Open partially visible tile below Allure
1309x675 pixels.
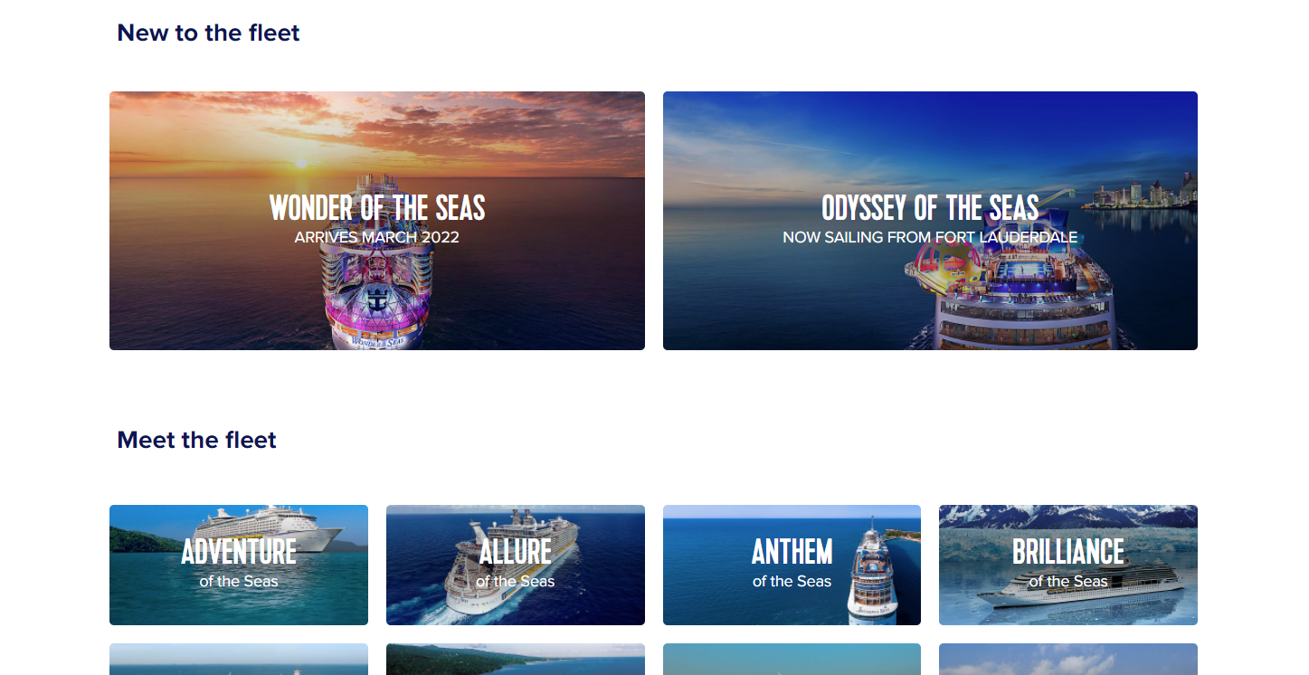[x=516, y=660]
